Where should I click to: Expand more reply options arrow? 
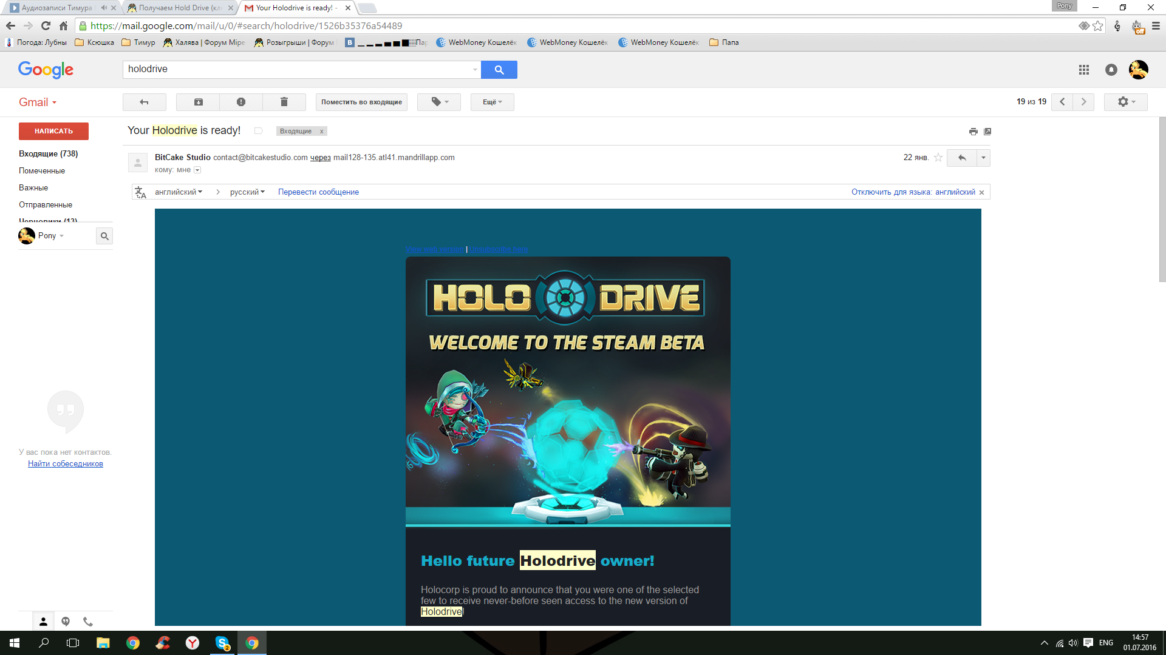[983, 158]
